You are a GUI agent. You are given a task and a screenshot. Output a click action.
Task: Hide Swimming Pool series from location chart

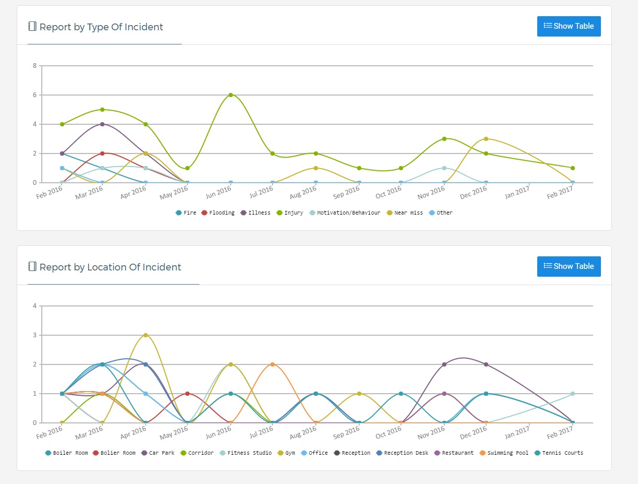503,453
